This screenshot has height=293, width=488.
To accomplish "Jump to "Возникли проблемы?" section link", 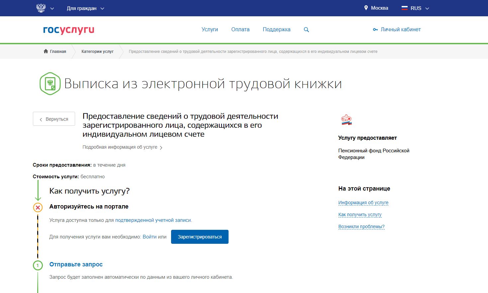I will coord(361,226).
